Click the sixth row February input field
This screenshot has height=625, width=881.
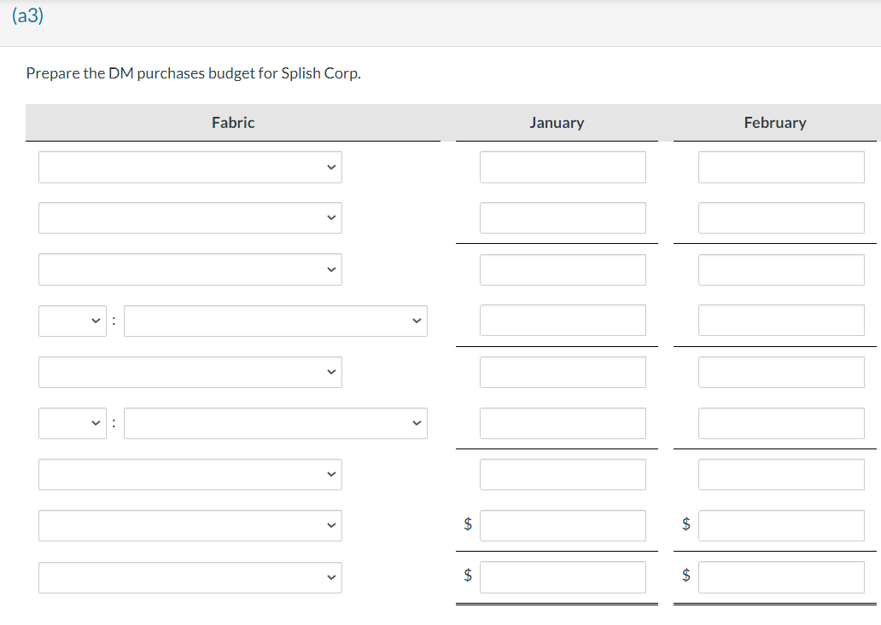pyautogui.click(x=781, y=423)
